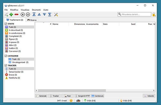Image resolution: width=161 pixels, height=105 pixels.
Task: Open the Tracker details button
Action: (x=54, y=96)
